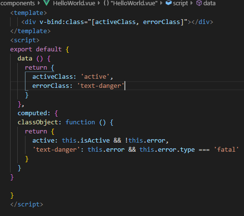
Task: Click the closing </script> tag
Action: click(27, 204)
